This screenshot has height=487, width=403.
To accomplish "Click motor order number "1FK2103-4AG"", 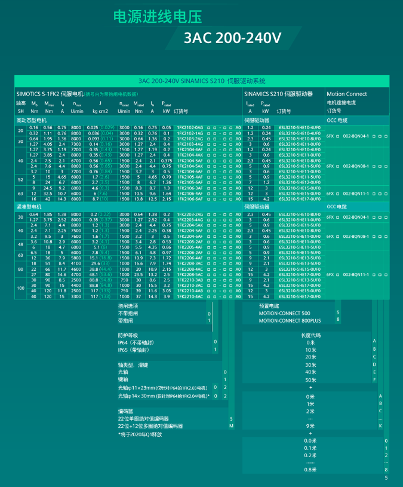I will pos(190,144).
